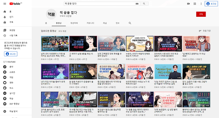Open the 4:06 zombie train station thumbnail
This screenshot has height=118, width=219.
[x=196, y=99]
